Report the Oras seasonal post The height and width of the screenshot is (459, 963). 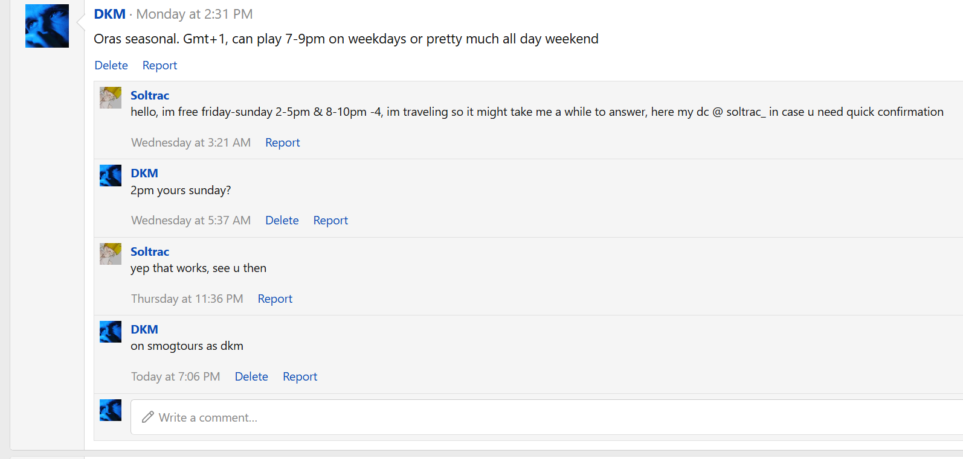tap(159, 65)
